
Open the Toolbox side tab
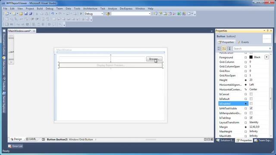tap(4, 84)
